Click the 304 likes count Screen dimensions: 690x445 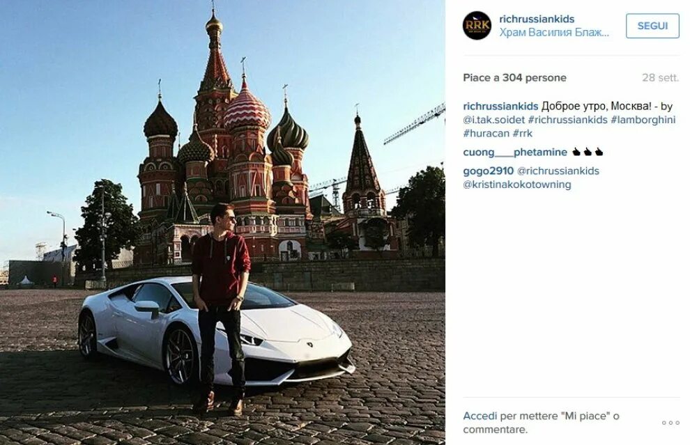click(514, 78)
